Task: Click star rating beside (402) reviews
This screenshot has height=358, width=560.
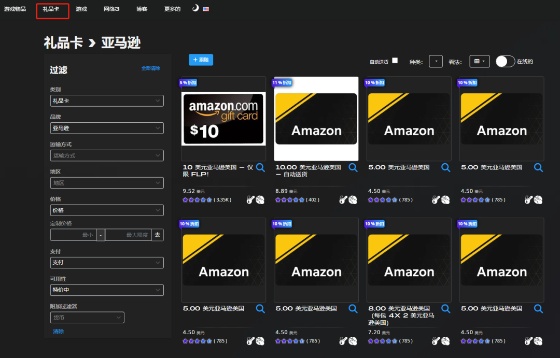Action: (x=290, y=200)
